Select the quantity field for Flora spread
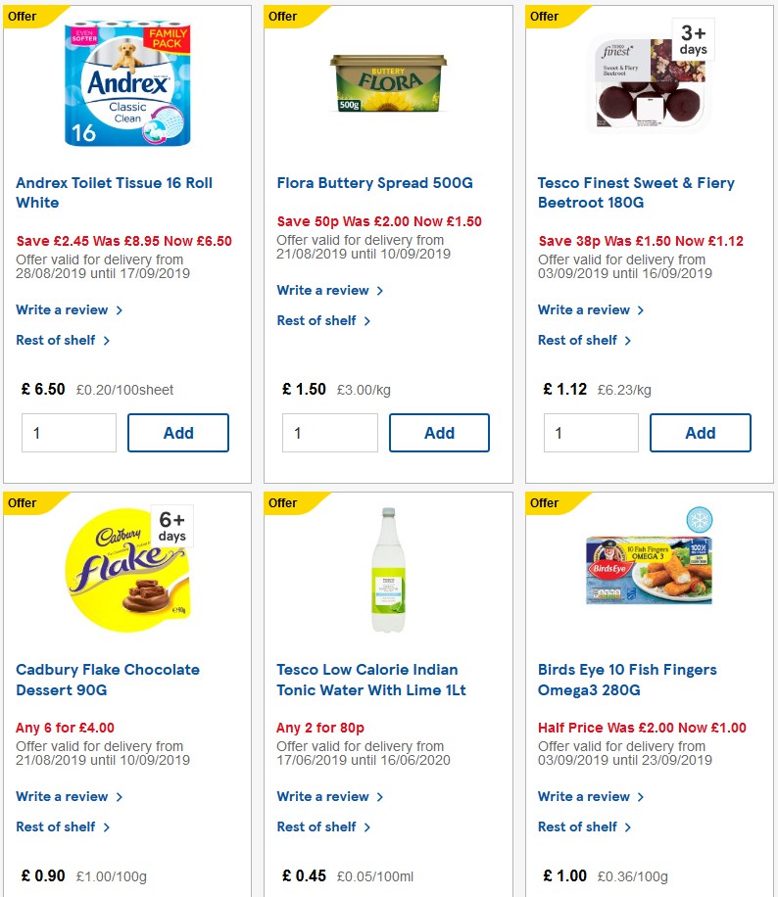The height and width of the screenshot is (897, 778). [329, 432]
